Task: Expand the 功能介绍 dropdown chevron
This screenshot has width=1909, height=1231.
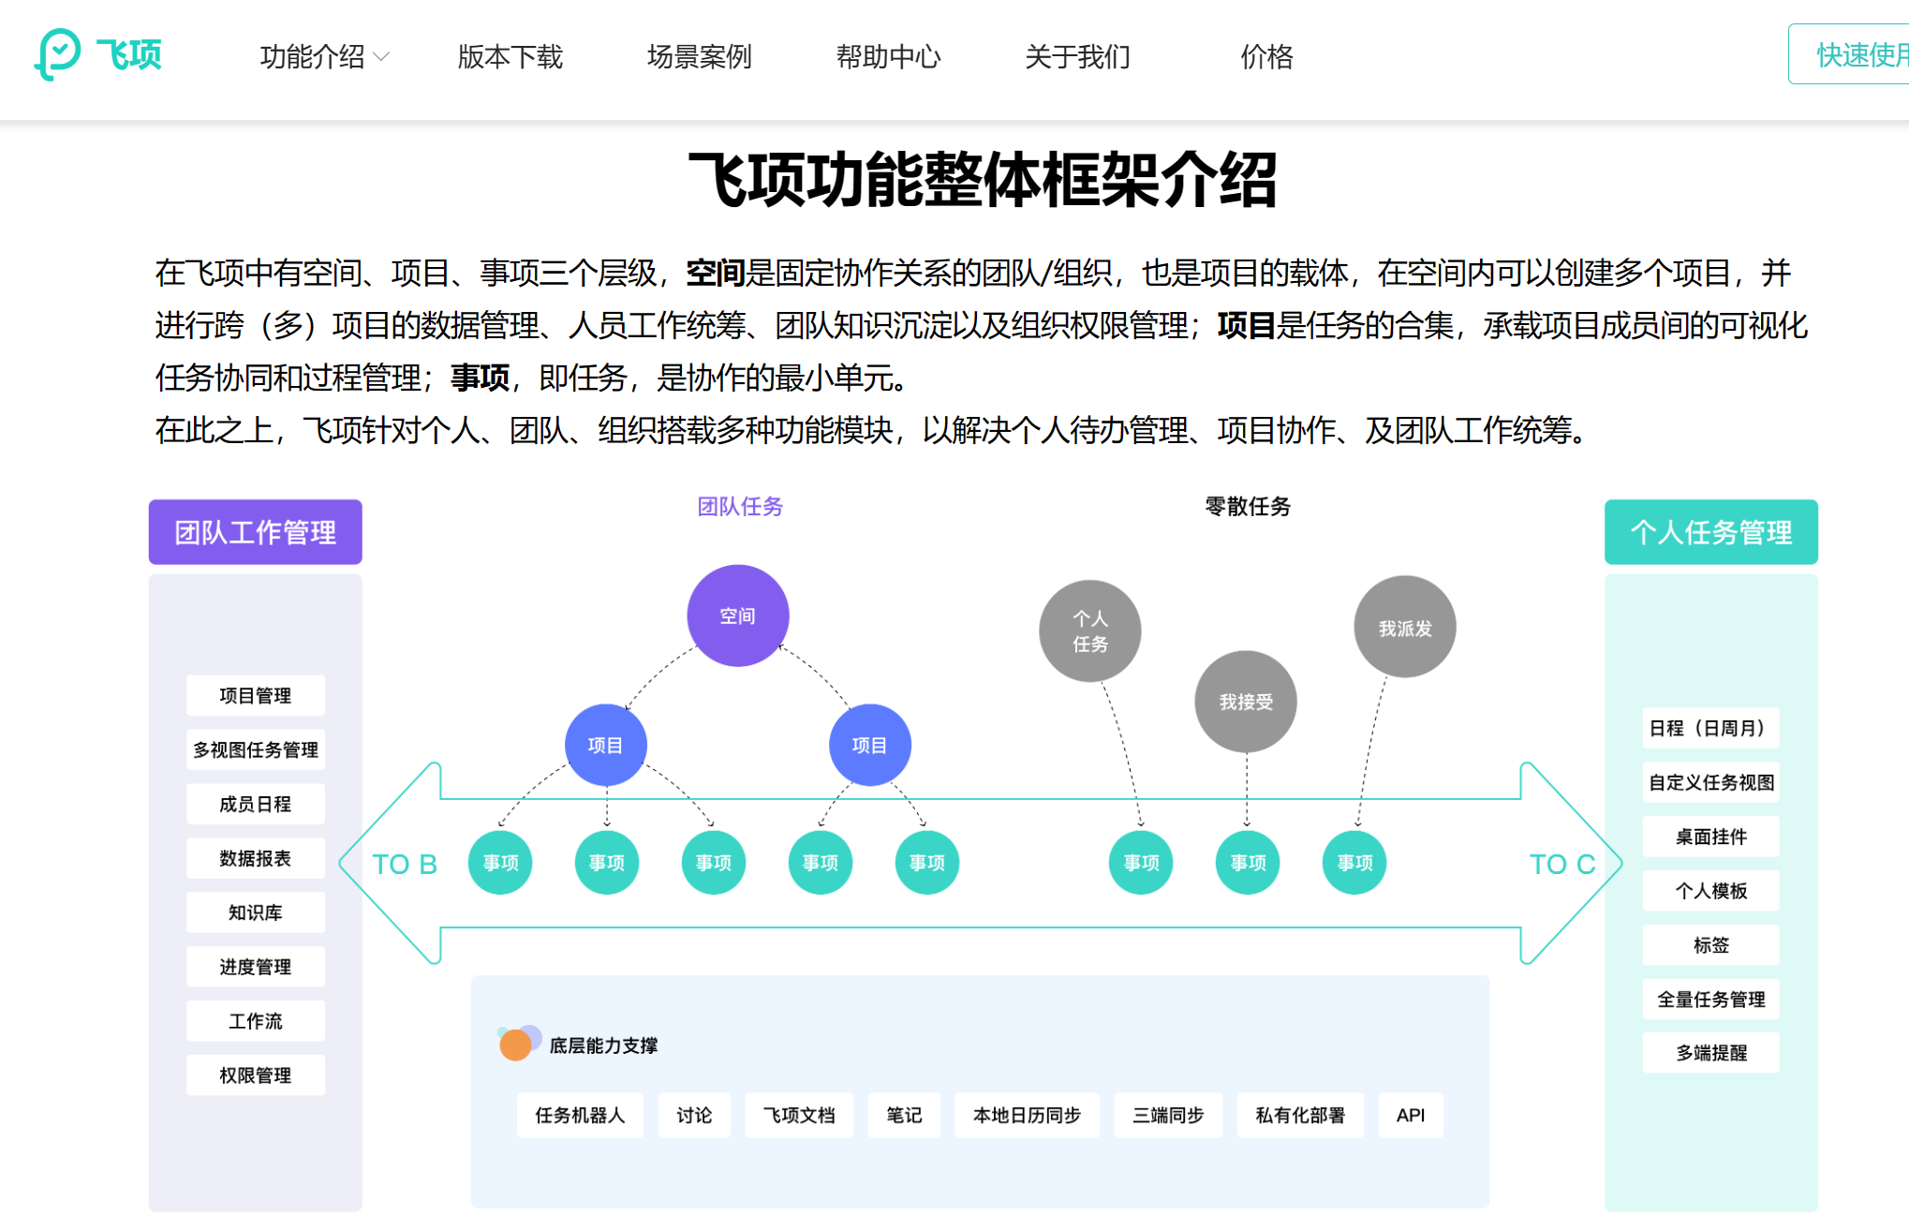Action: [x=381, y=57]
